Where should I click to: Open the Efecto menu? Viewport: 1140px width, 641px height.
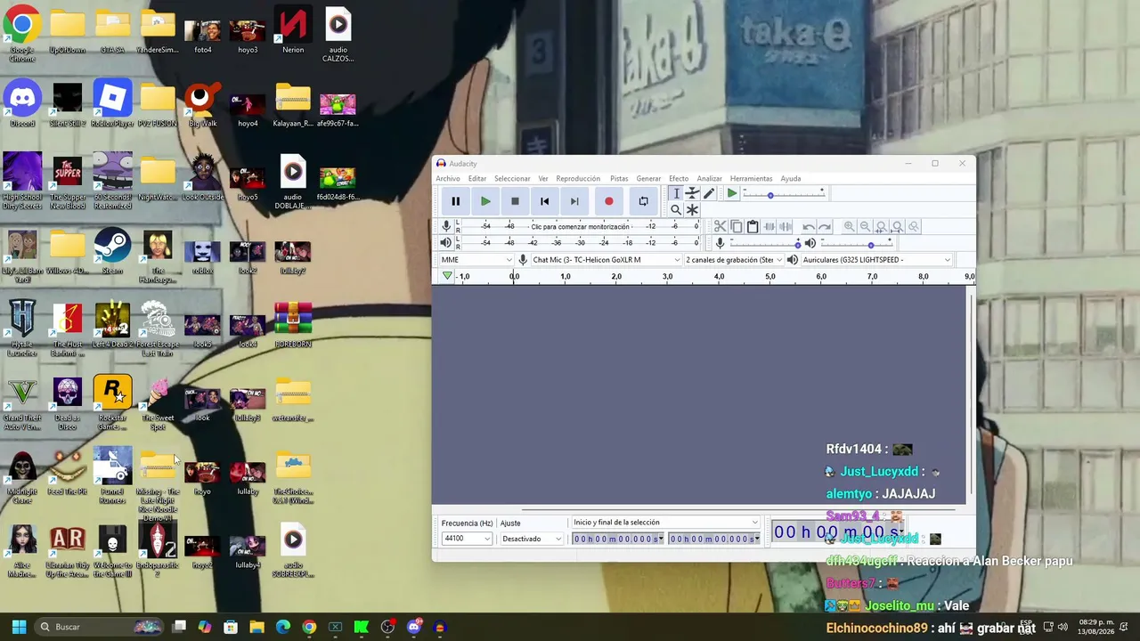[679, 179]
